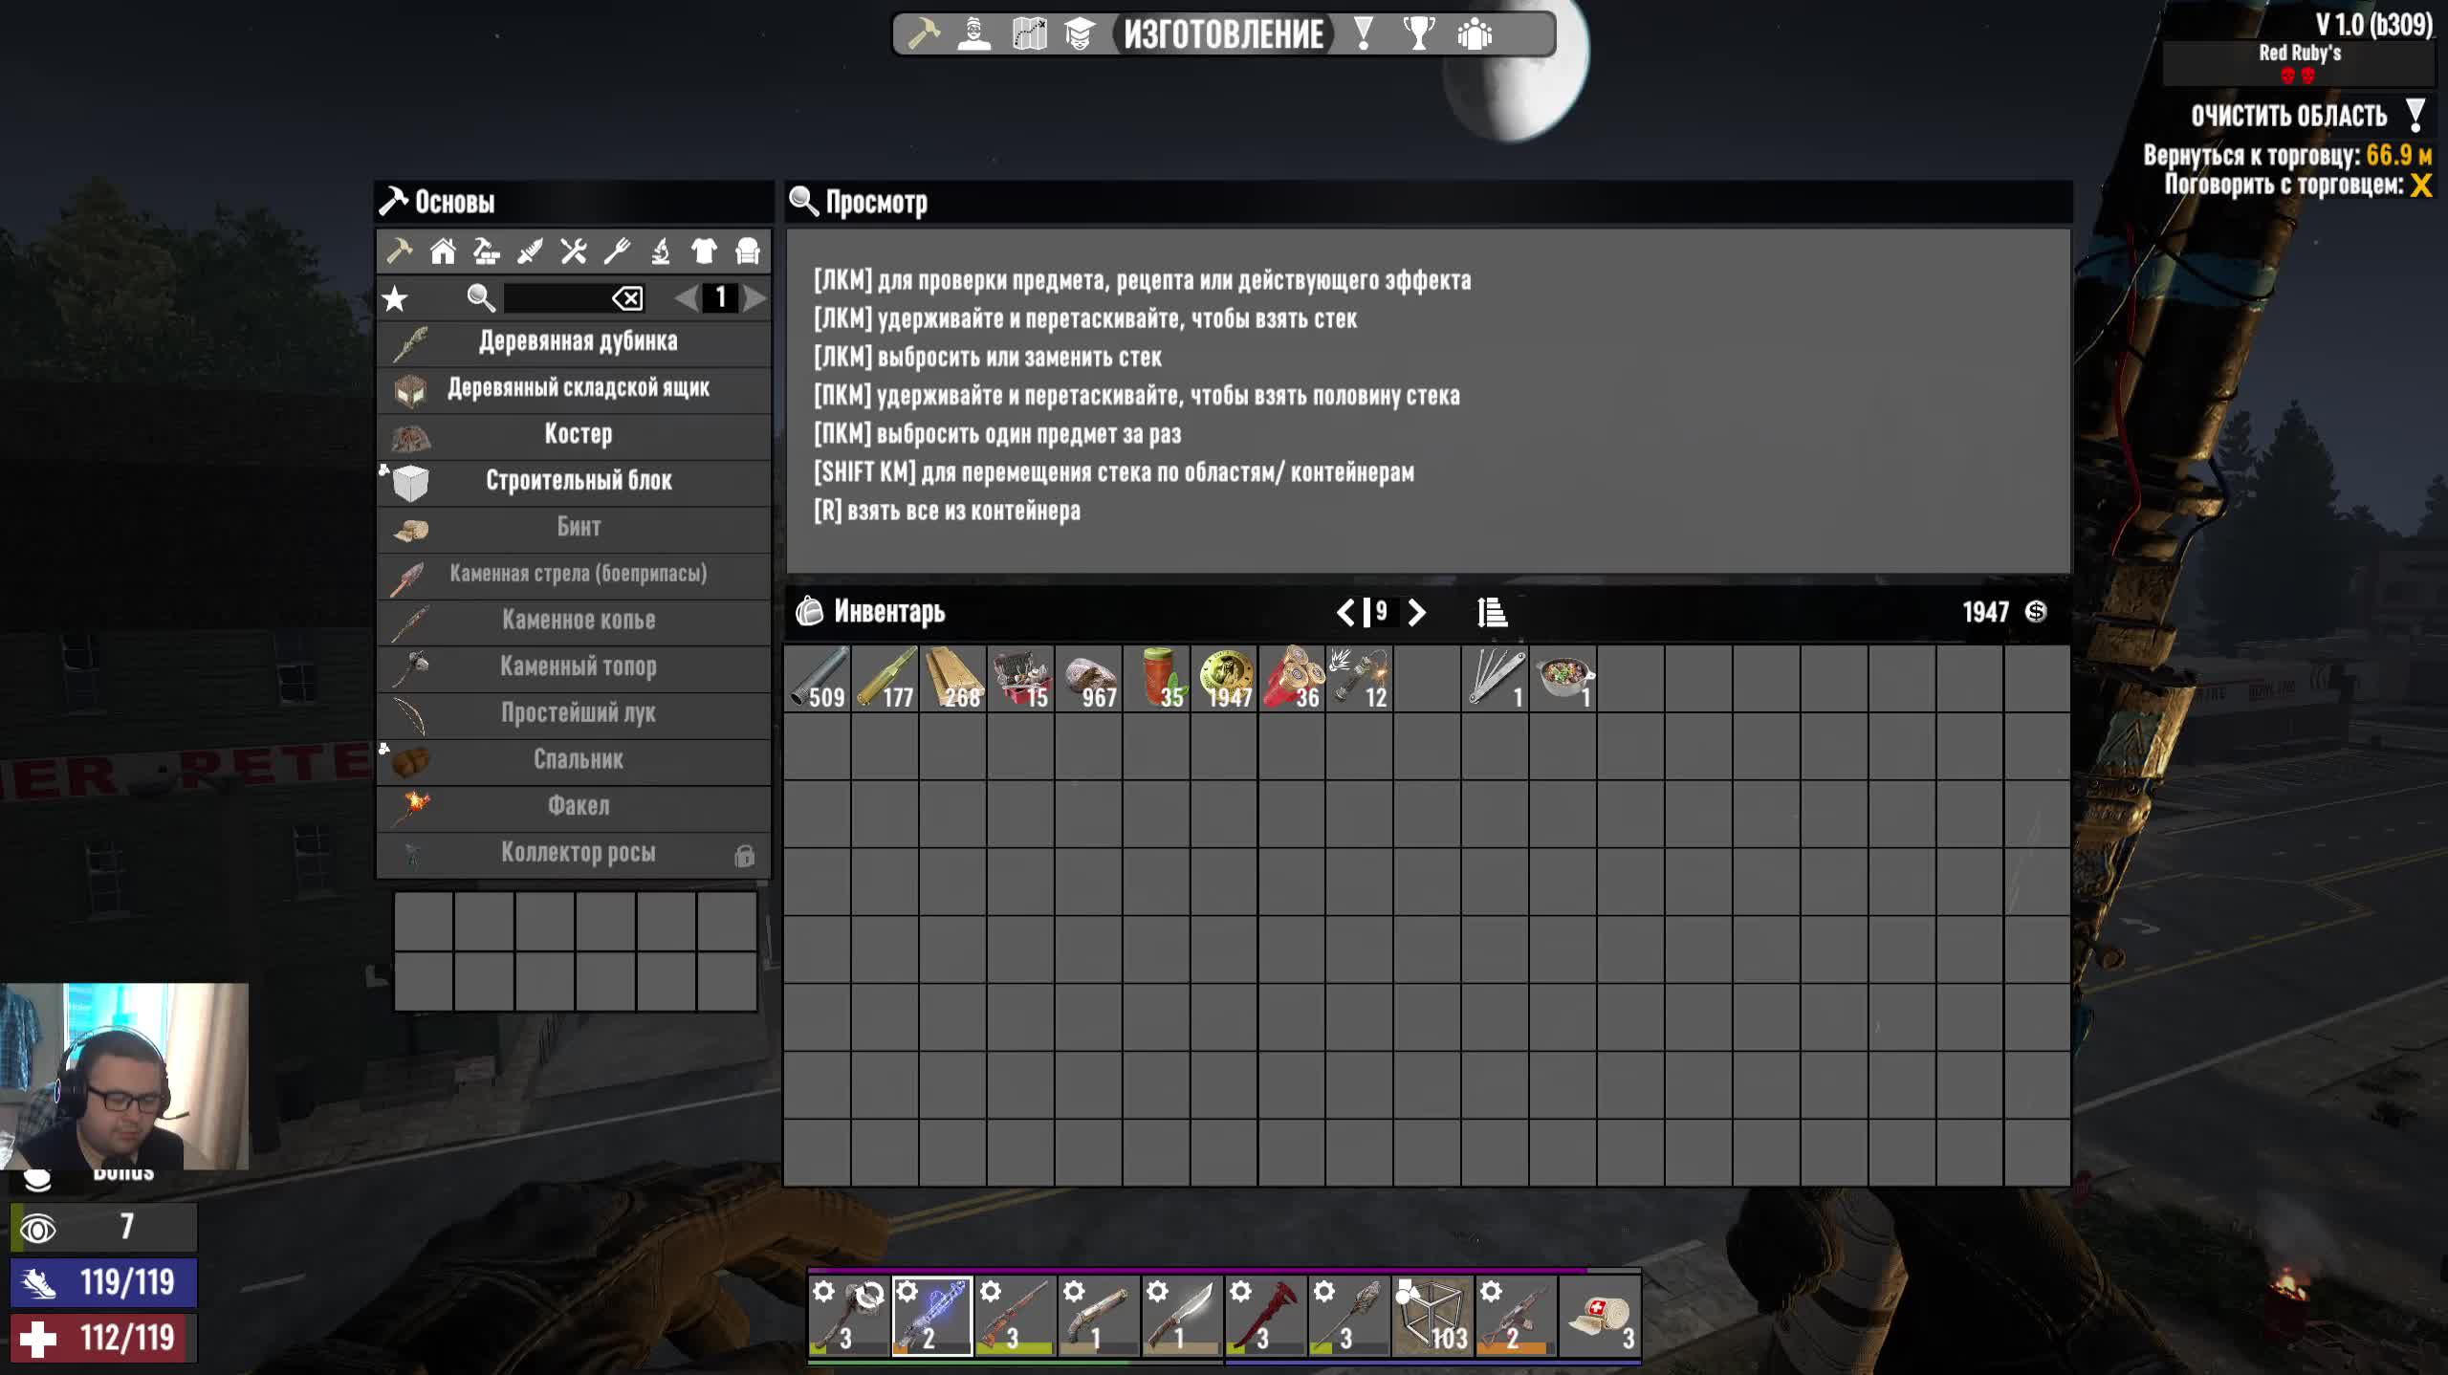Clear the recipe search field
The width and height of the screenshot is (2448, 1375).
(628, 299)
